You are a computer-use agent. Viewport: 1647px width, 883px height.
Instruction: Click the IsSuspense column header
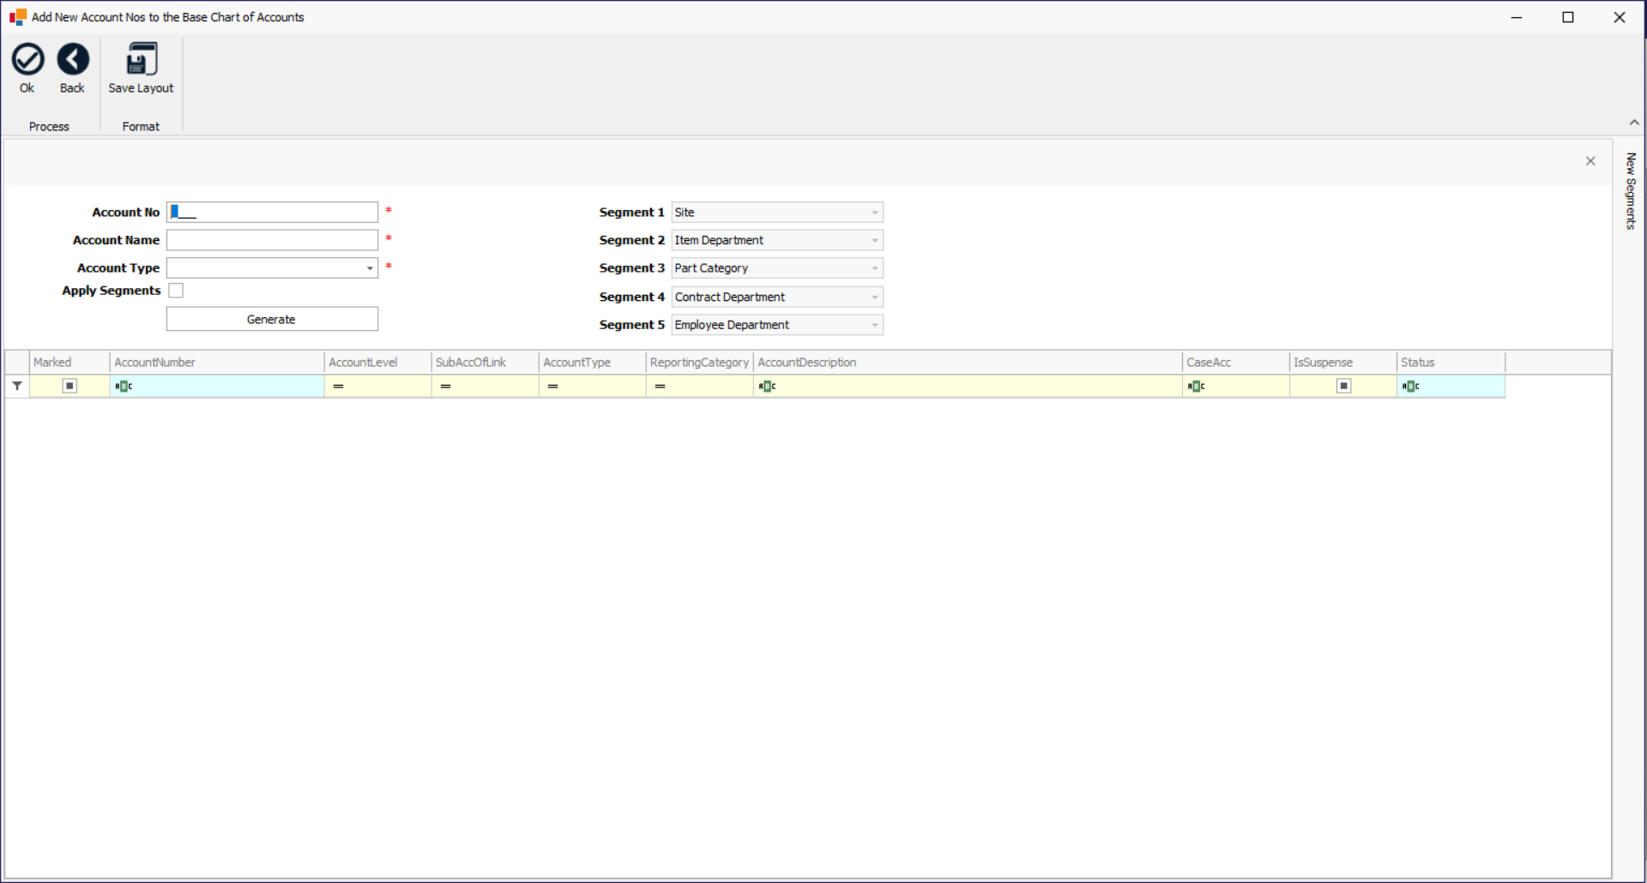(1343, 363)
